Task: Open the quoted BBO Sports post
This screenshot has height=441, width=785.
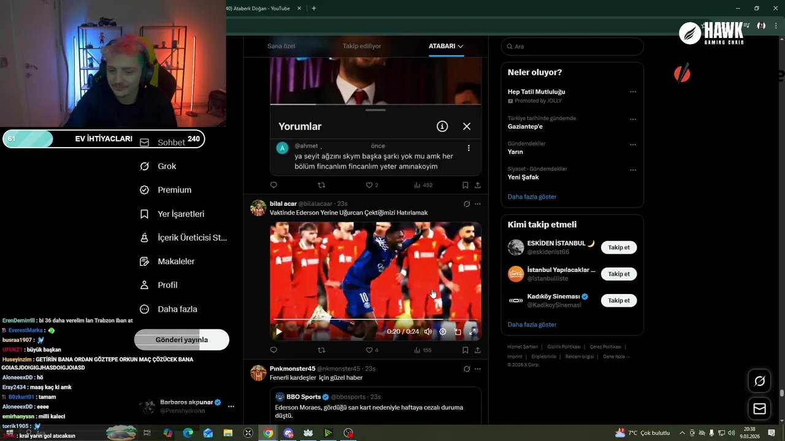Action: (x=375, y=405)
